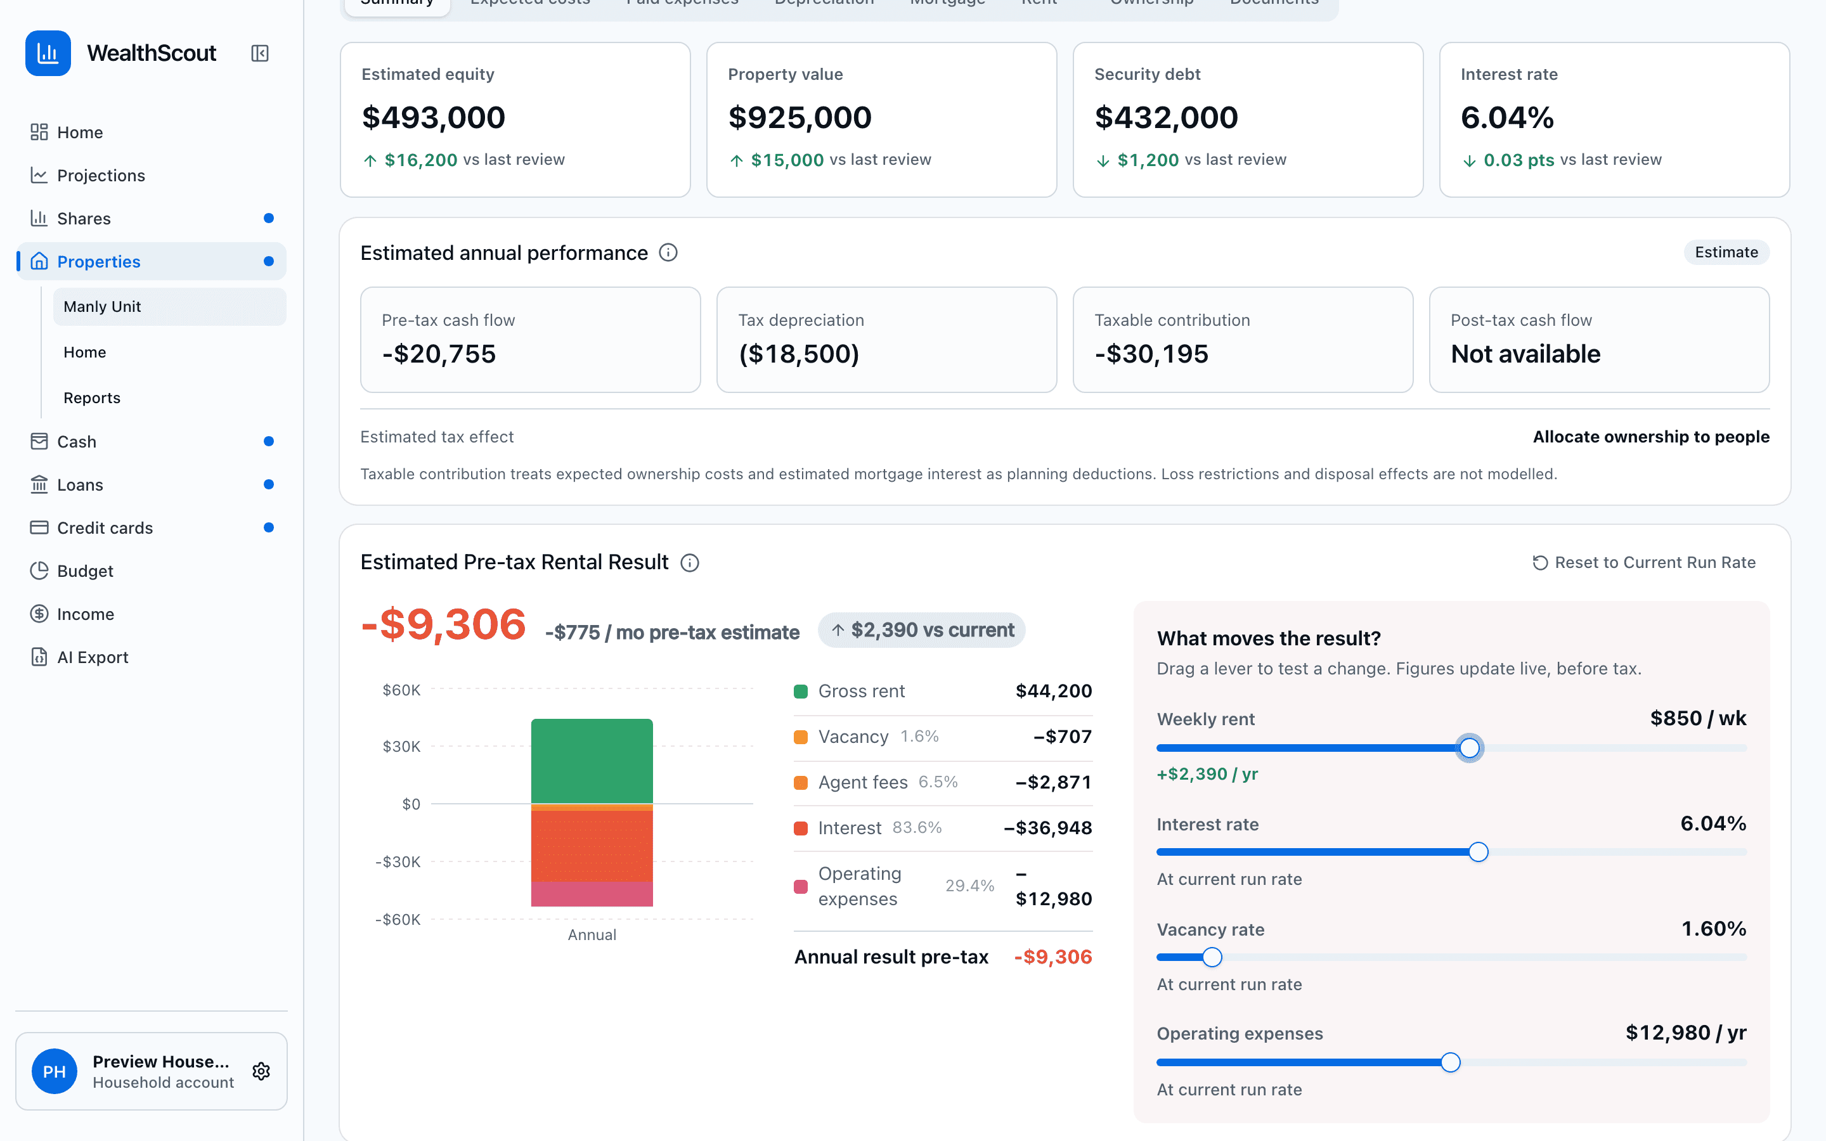Click the Property value up-arrow indicator
1826x1141 pixels.
coord(737,160)
